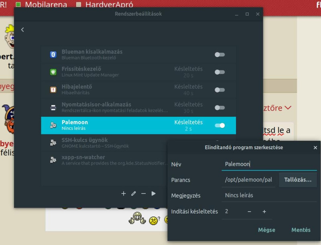Maximize the Rendszerbeállítások window
The image size is (321, 245).
[x=247, y=14]
